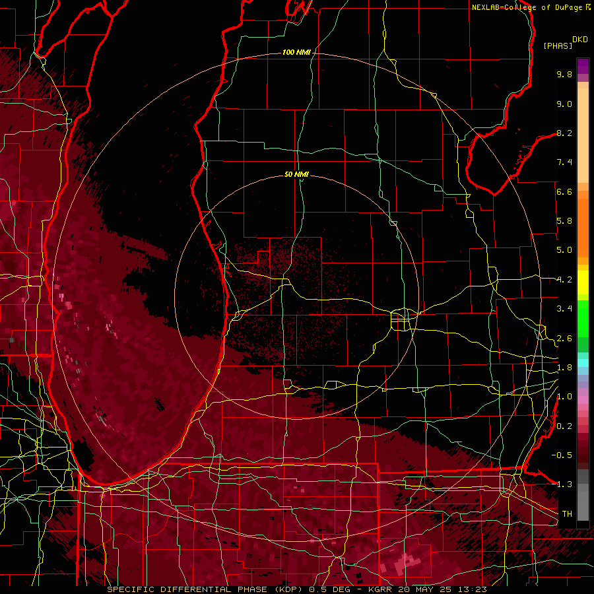Click the "100 NMI" range ring label
The image size is (594, 594).
click(296, 52)
